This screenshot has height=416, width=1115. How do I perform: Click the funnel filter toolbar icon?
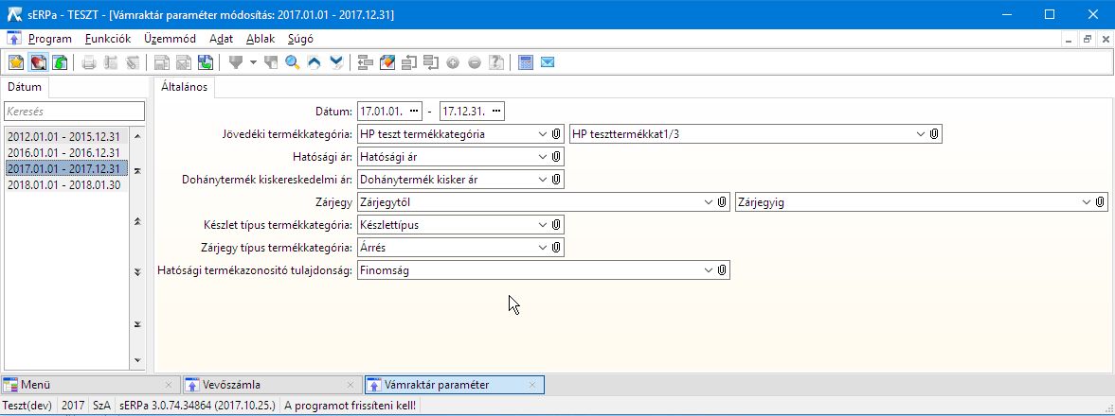pos(236,62)
